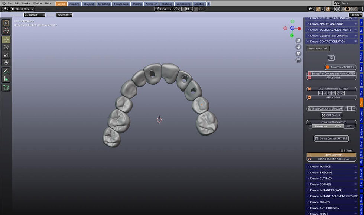Open Local transform orientation dropdown
Viewport: 364px width, 215px height.
click(x=163, y=9)
